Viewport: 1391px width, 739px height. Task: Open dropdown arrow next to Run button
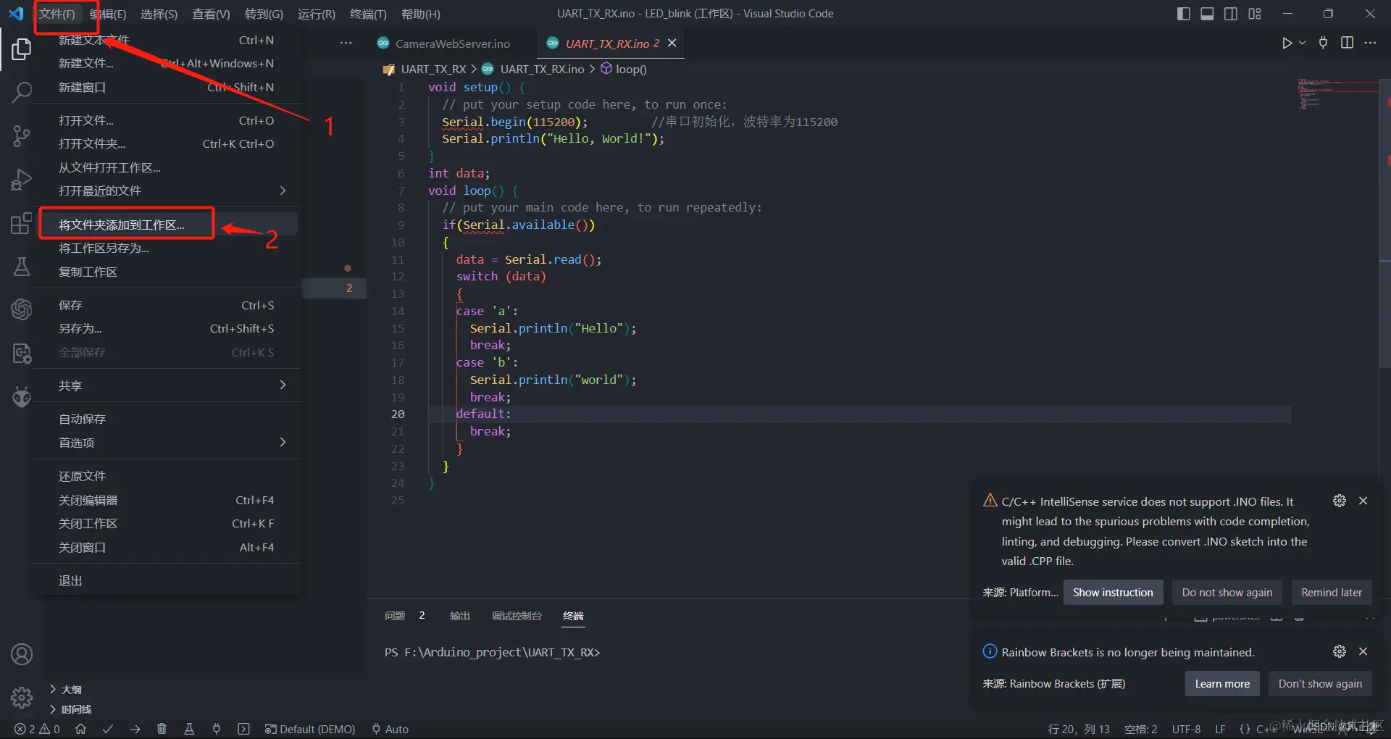[1302, 43]
